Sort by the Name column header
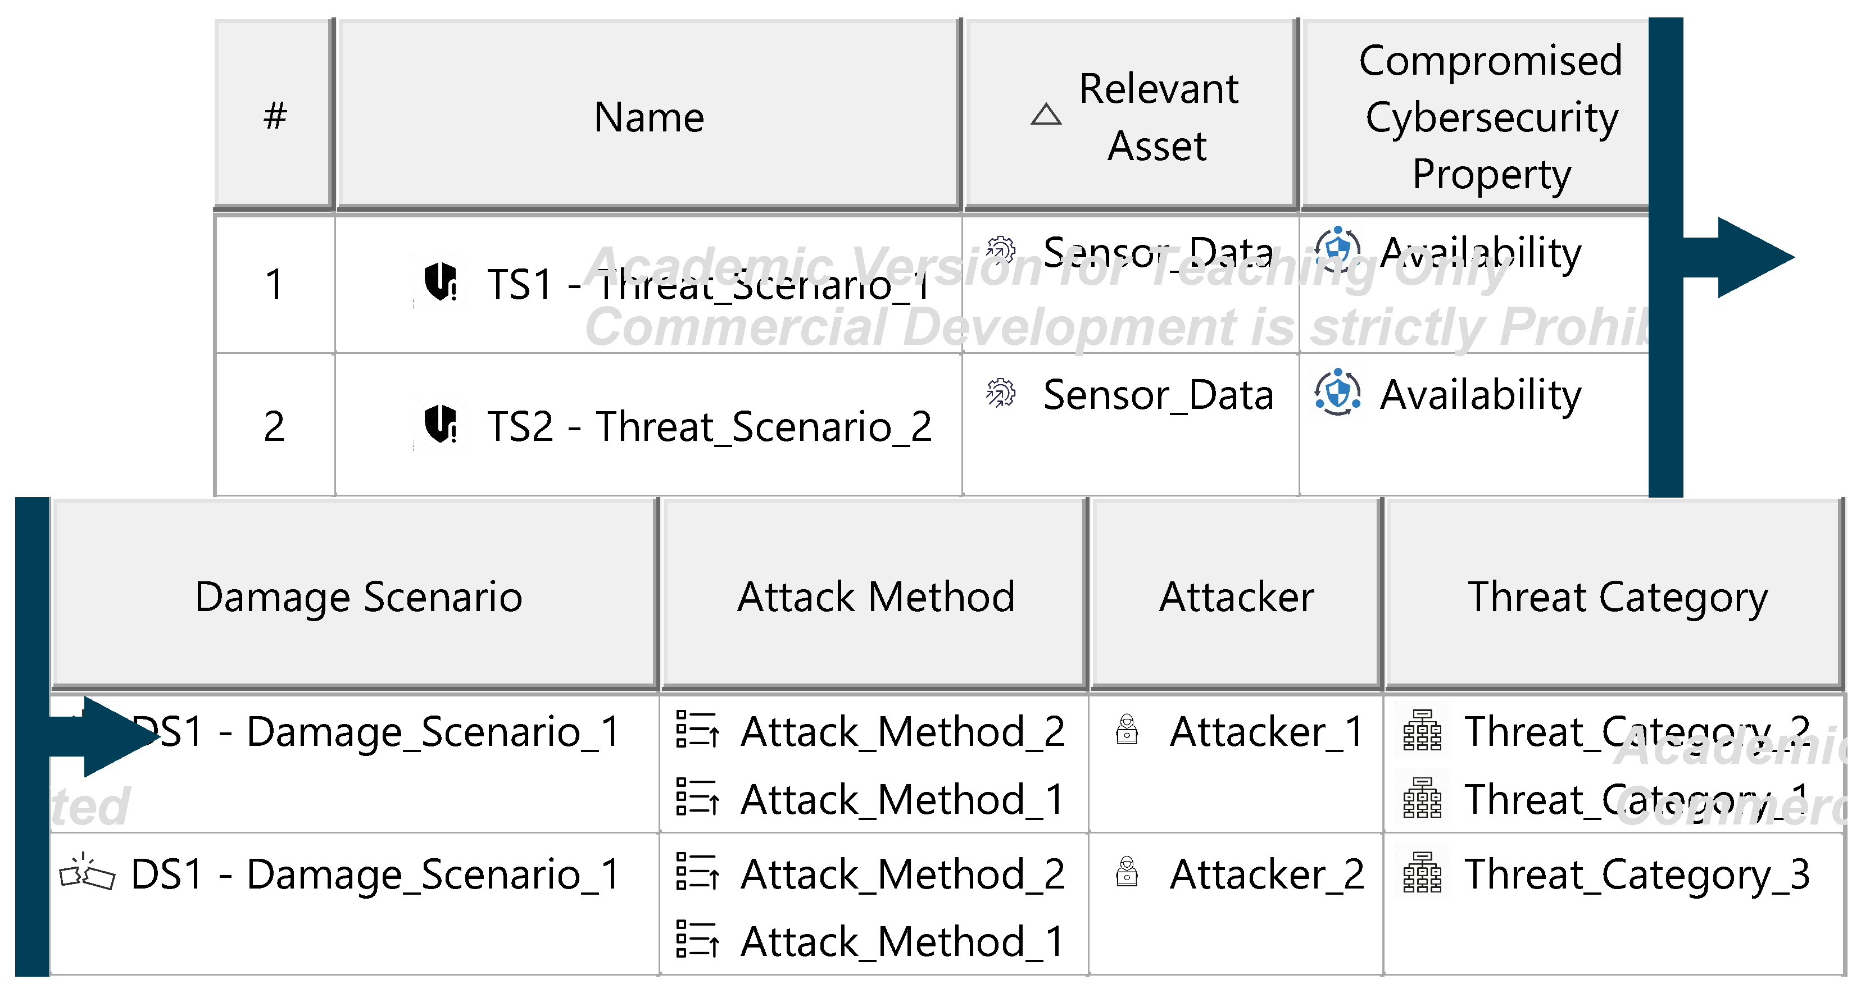Viewport: 1870px width, 993px height. coord(648,116)
